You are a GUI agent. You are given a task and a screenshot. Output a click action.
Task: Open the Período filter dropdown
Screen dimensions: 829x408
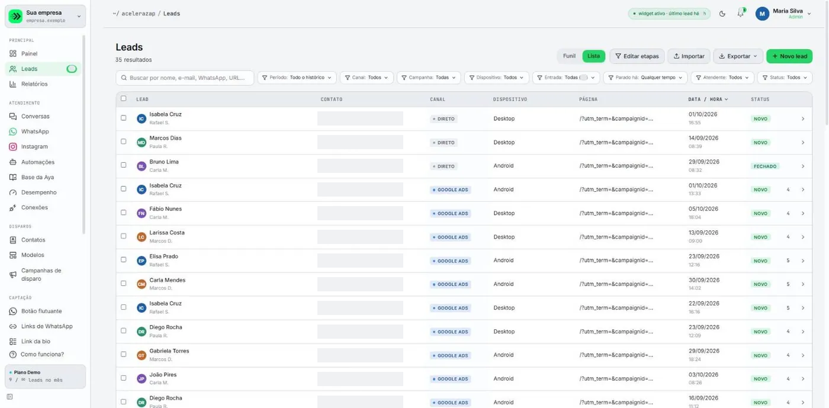click(x=297, y=78)
